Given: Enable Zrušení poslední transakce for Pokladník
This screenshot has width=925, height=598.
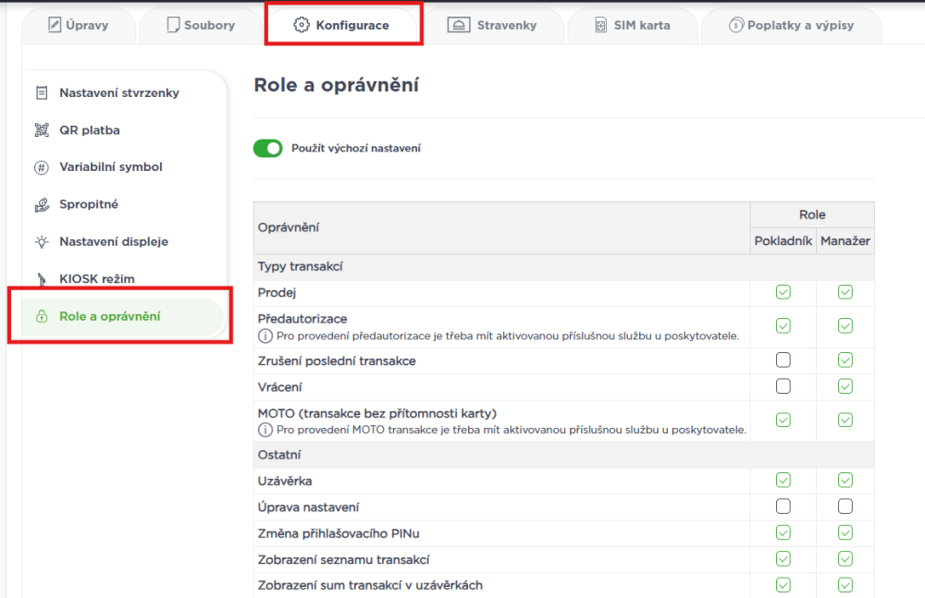Looking at the screenshot, I should pos(783,360).
